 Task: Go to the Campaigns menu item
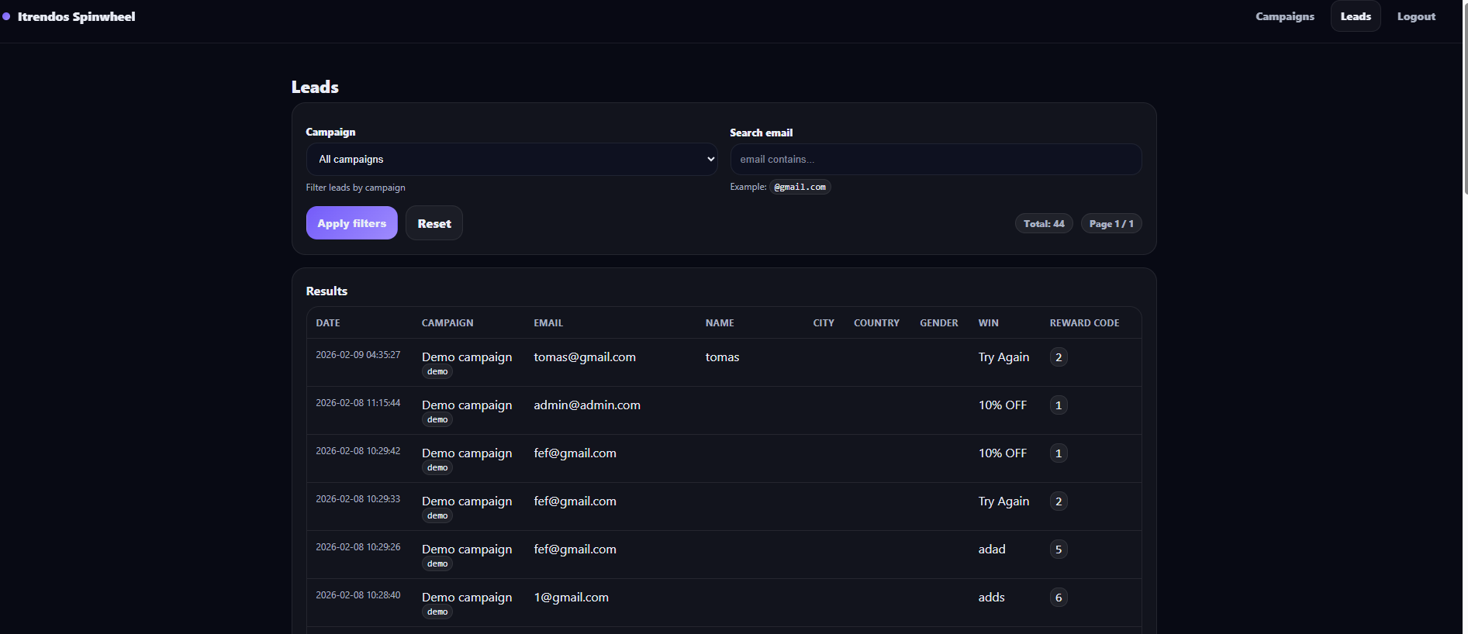coord(1284,16)
